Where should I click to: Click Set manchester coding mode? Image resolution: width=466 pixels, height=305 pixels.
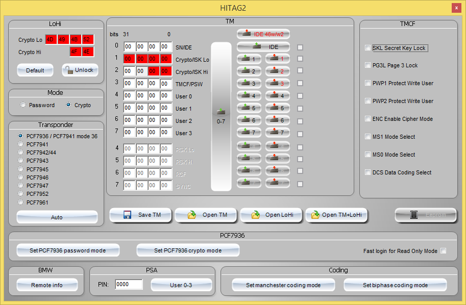point(283,285)
